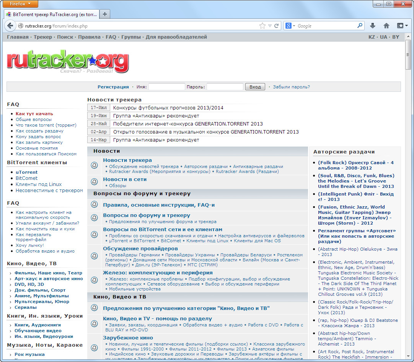The width and height of the screenshot is (414, 362).
Task: Open Правила in the top navigation
Action: (x=89, y=37)
